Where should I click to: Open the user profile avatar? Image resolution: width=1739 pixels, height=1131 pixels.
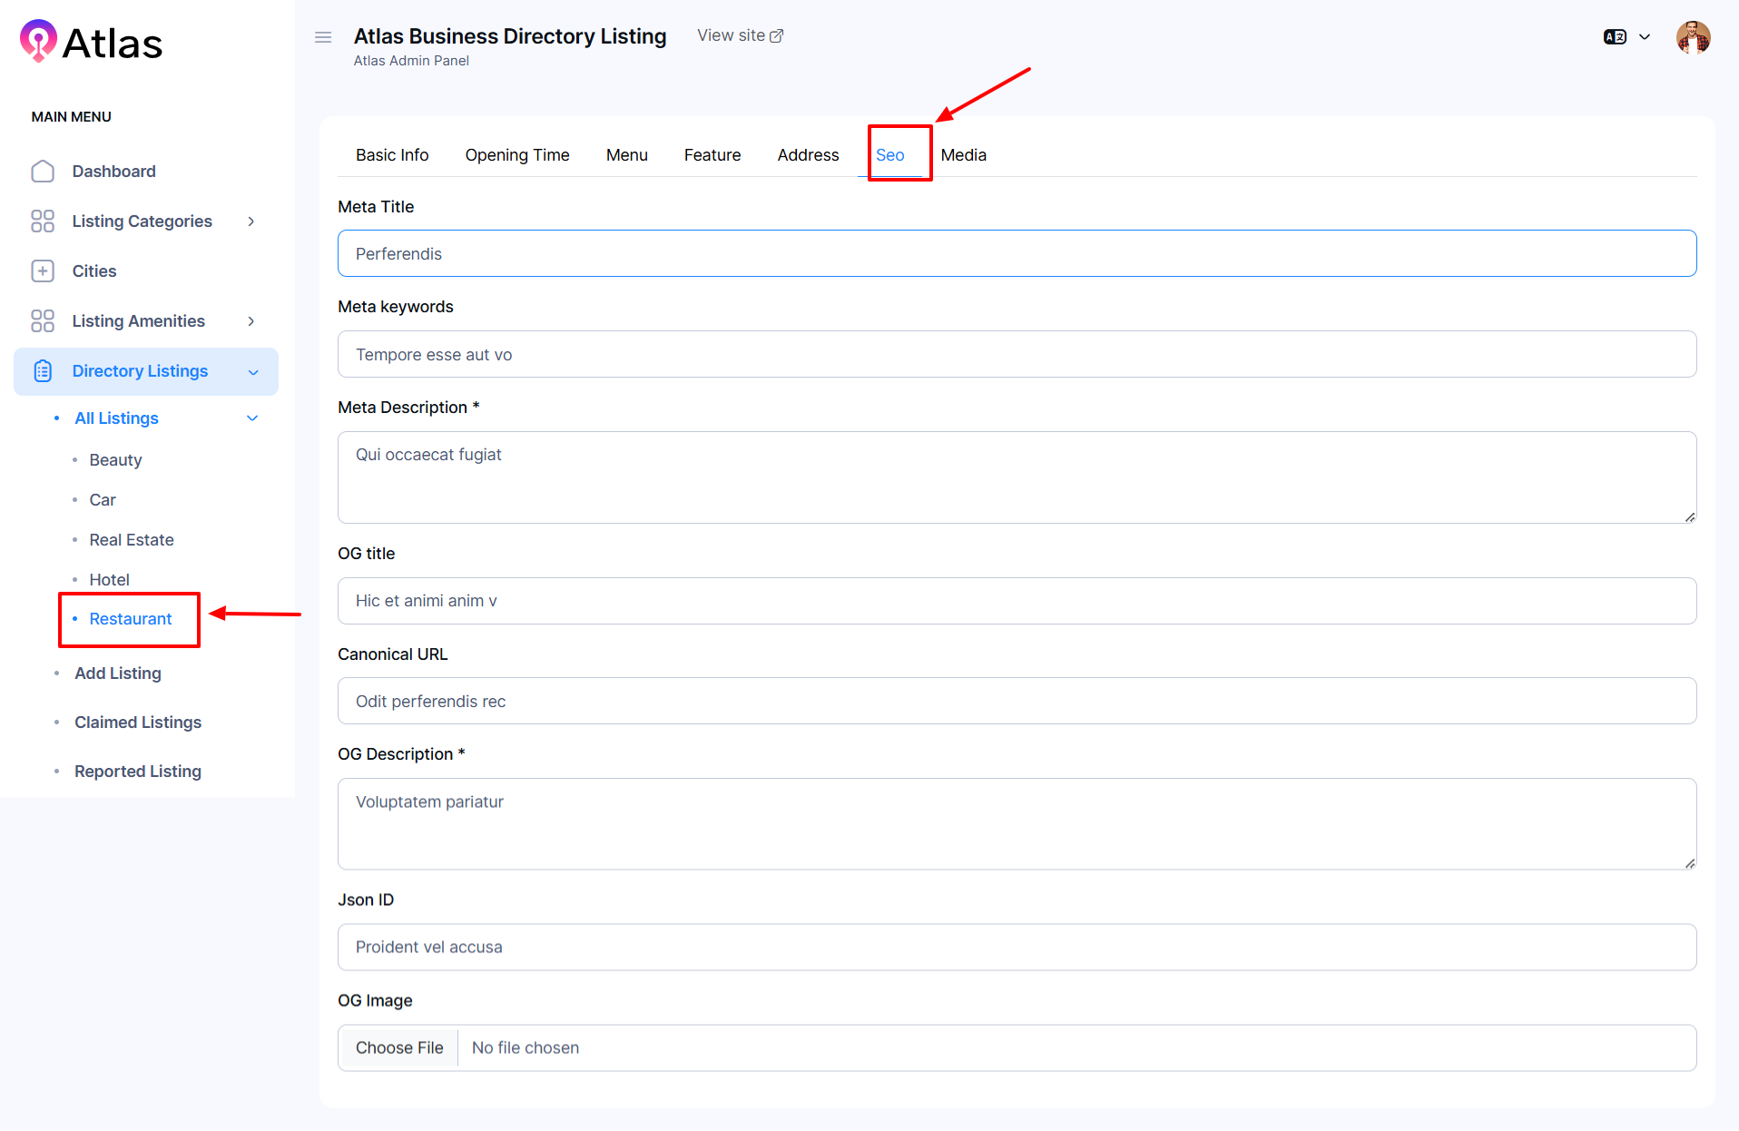[1693, 37]
